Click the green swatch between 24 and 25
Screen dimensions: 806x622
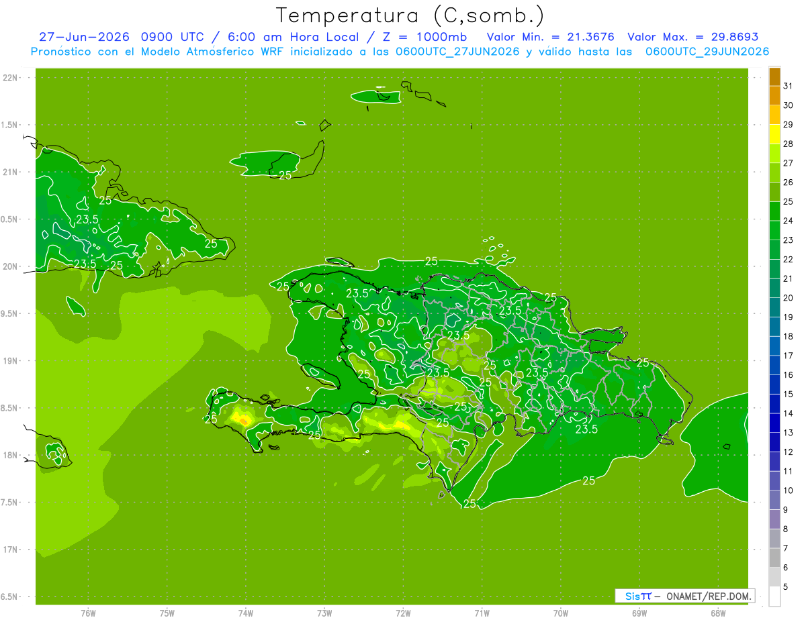coord(774,211)
